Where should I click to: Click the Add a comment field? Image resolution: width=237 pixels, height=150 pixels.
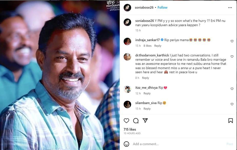point(177,144)
